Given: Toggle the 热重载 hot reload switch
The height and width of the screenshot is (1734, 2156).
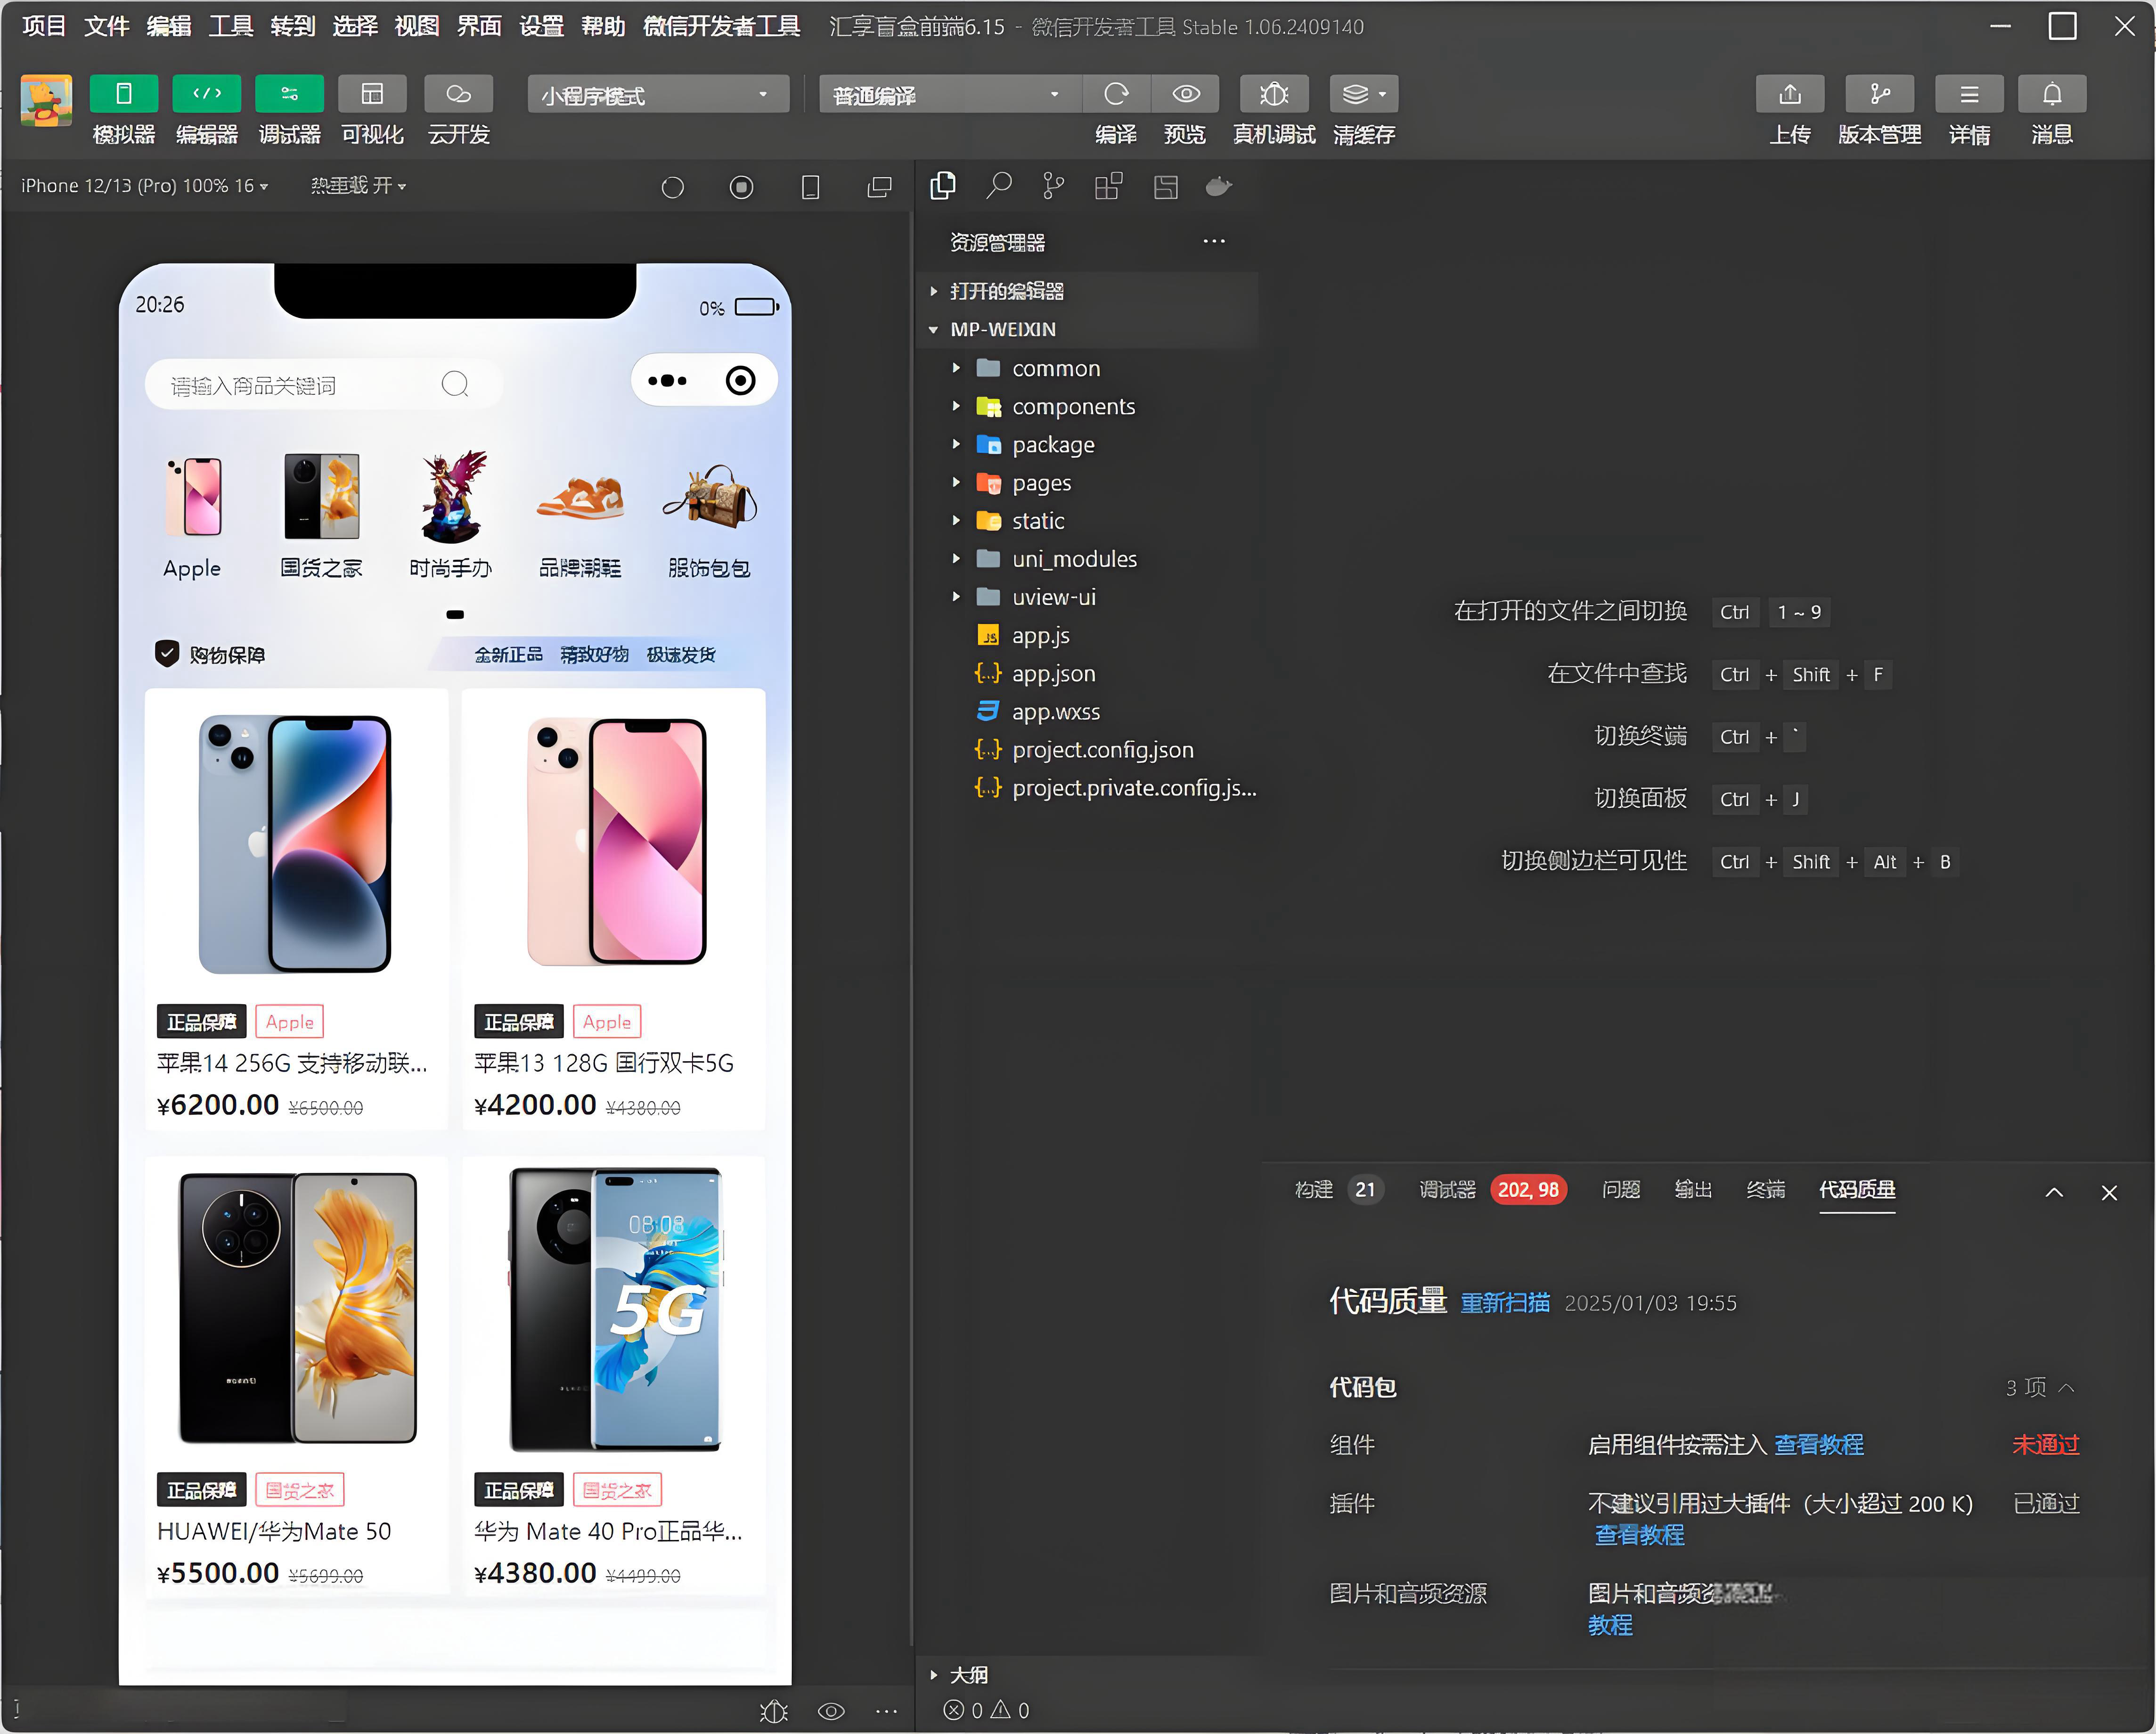Looking at the screenshot, I should tap(358, 186).
